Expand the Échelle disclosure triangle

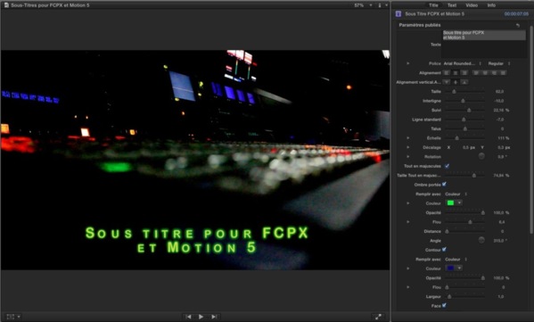[x=408, y=138]
